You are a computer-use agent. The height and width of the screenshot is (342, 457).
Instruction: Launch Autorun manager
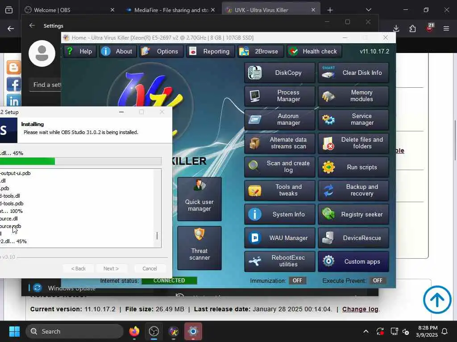point(279,119)
